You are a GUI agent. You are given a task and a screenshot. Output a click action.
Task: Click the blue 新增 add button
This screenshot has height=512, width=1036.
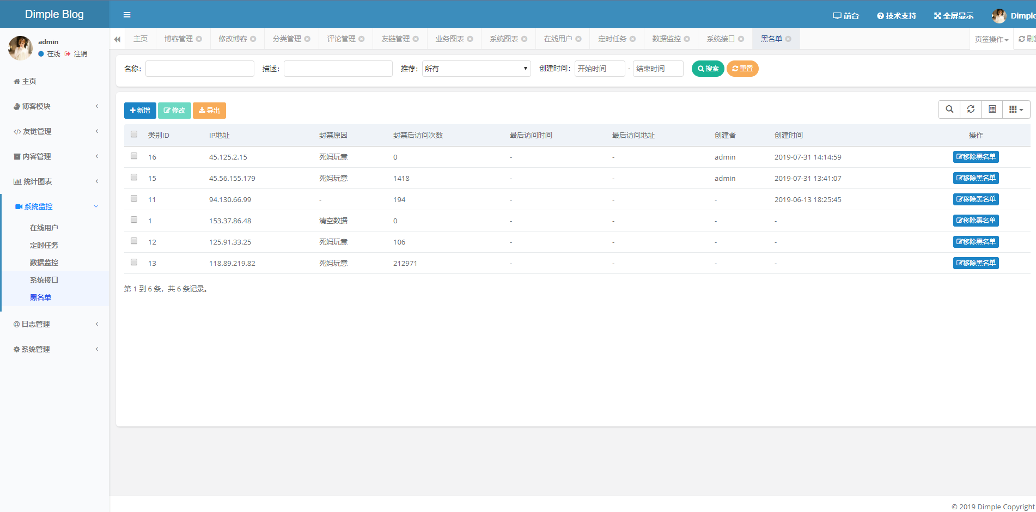pos(140,111)
